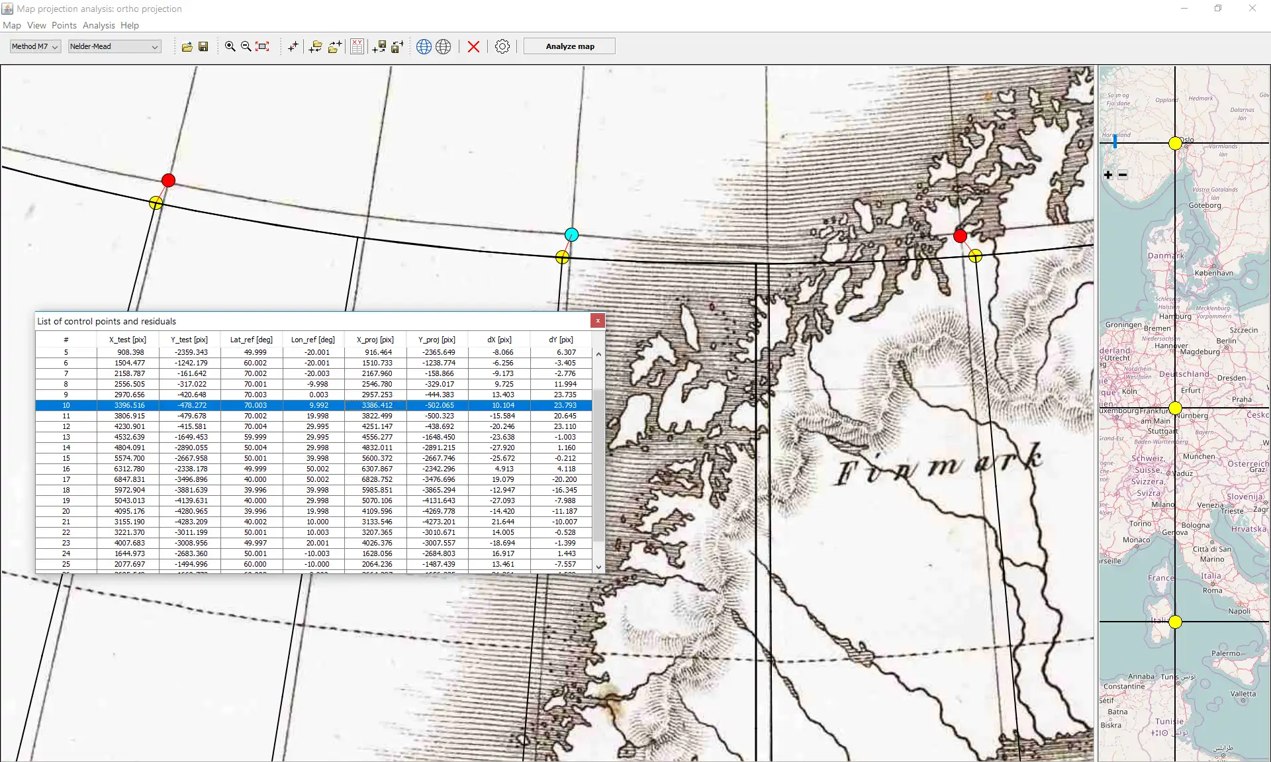Click the open file folder icon
This screenshot has width=1271, height=762.
[187, 46]
